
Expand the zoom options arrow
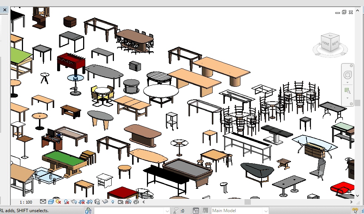coord(347,98)
